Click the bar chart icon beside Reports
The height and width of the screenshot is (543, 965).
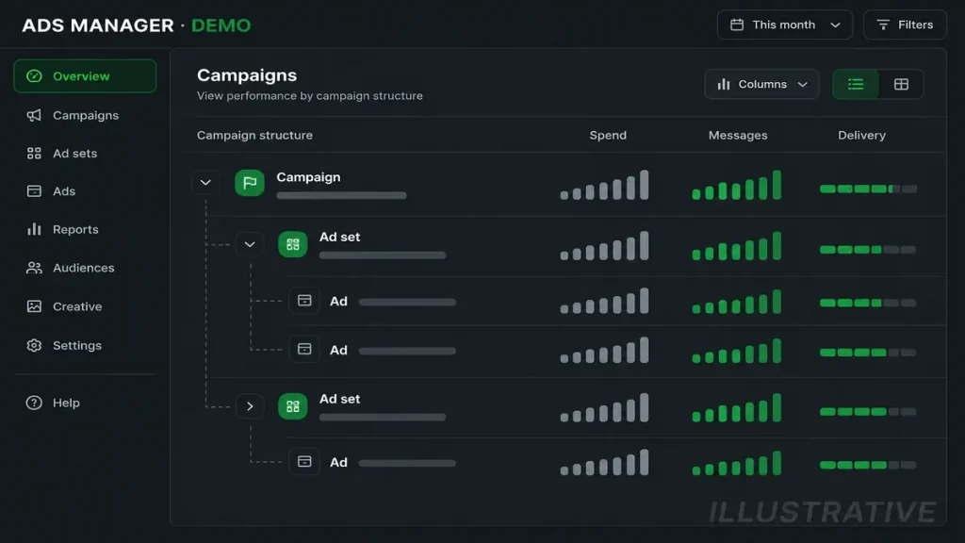click(34, 229)
